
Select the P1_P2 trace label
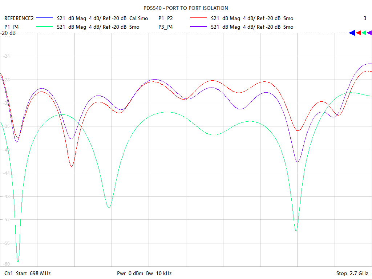click(x=166, y=18)
